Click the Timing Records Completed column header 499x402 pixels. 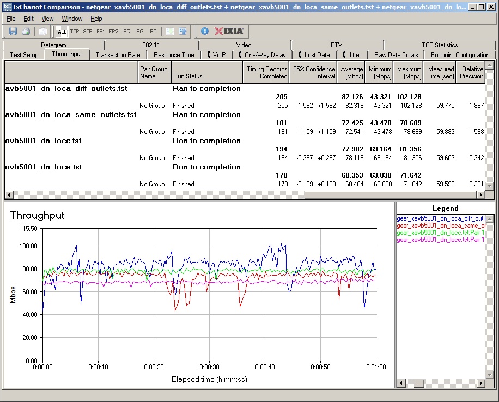pyautogui.click(x=266, y=72)
